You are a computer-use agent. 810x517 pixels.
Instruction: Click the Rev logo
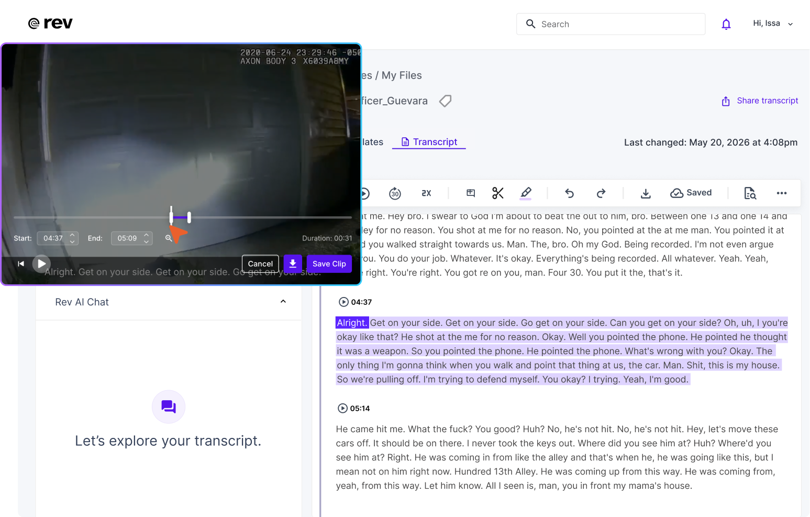pyautogui.click(x=50, y=23)
